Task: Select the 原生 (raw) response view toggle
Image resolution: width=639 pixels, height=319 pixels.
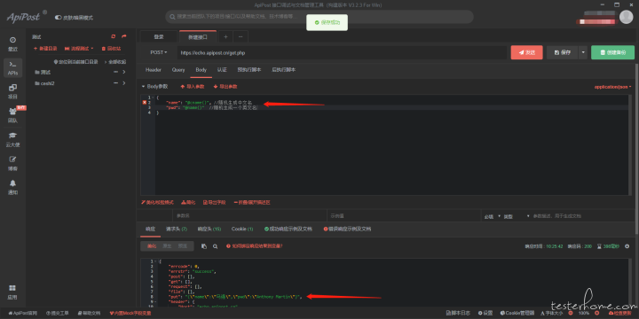Action: pyautogui.click(x=167, y=246)
